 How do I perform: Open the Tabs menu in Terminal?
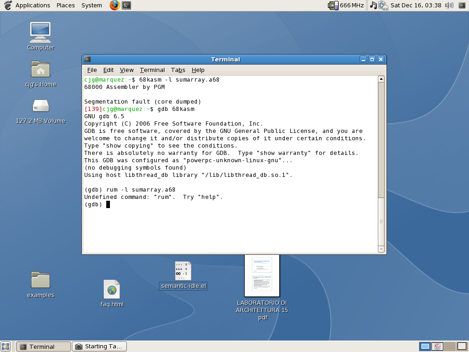[x=178, y=70]
